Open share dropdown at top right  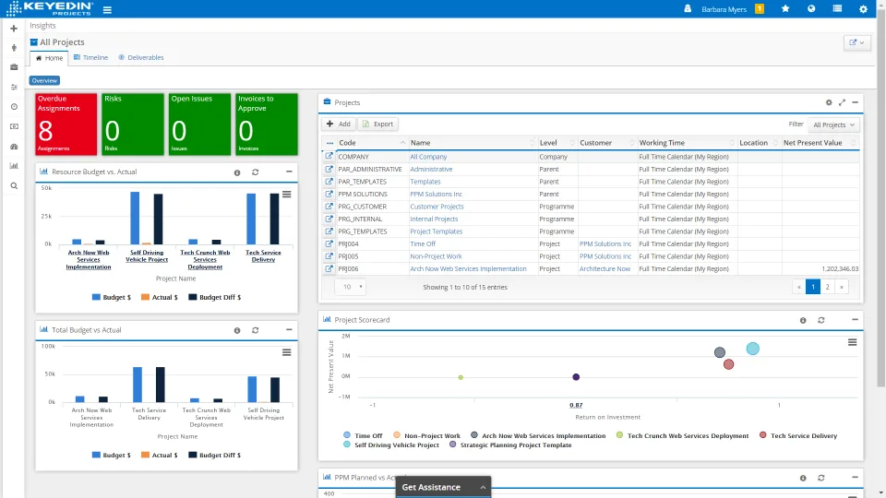[x=856, y=42]
